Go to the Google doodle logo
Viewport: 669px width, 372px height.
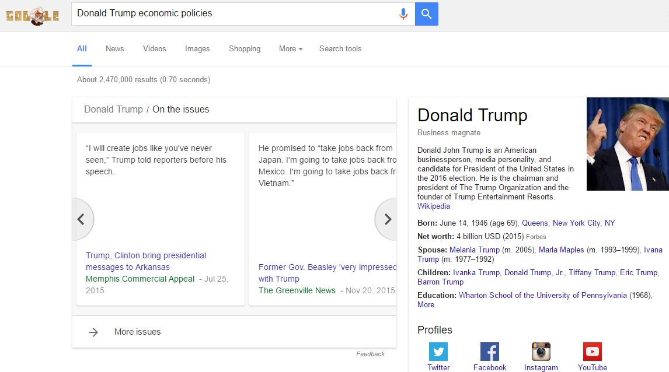point(33,15)
